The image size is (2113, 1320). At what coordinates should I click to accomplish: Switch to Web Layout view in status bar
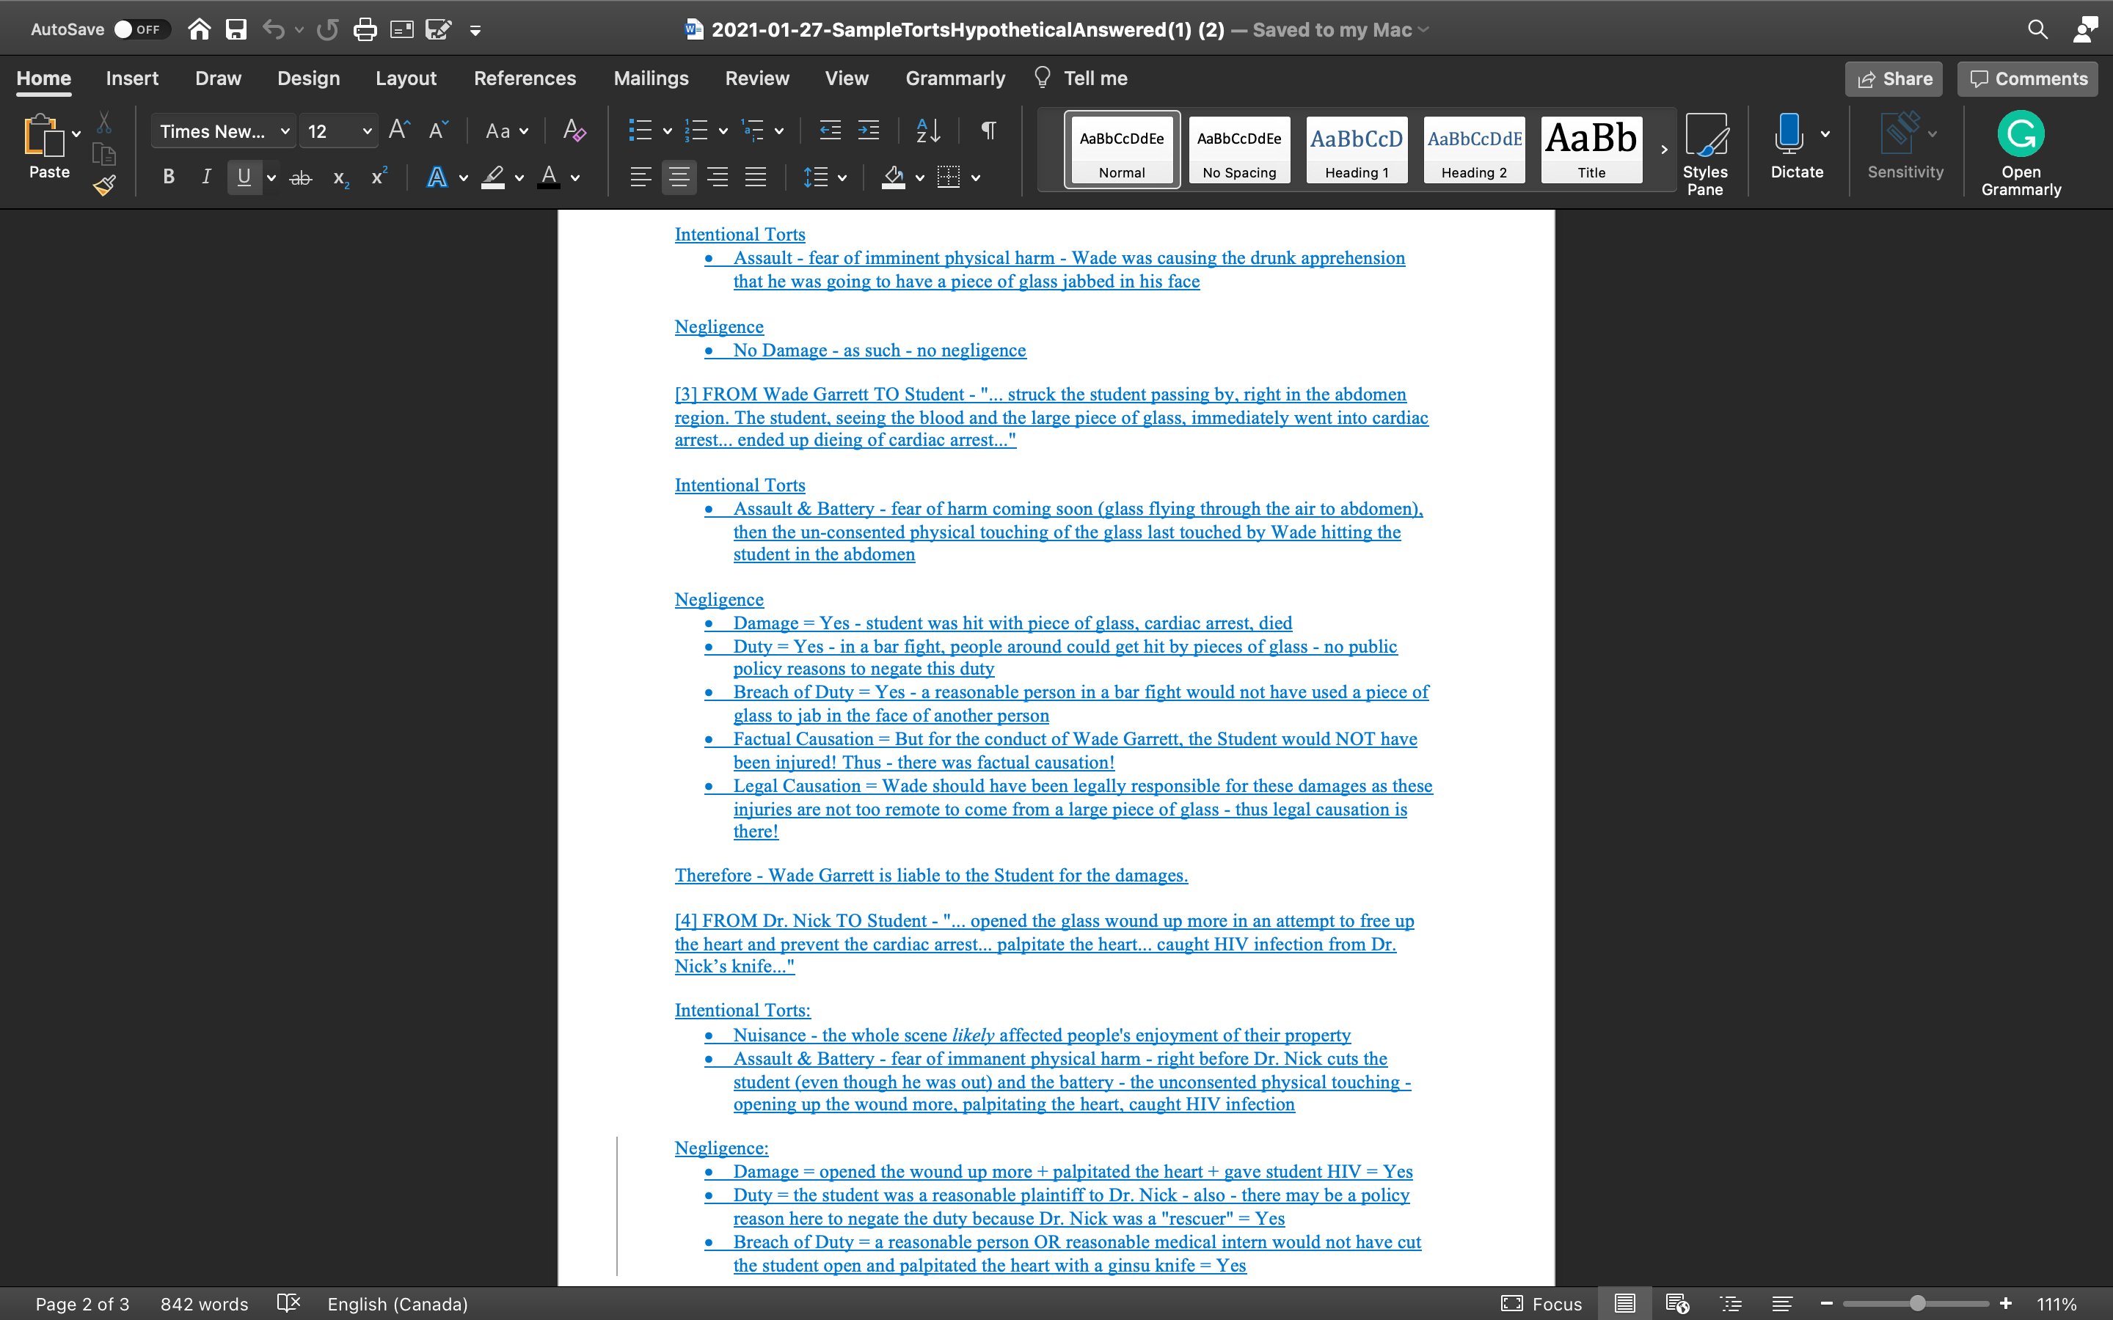1677,1303
